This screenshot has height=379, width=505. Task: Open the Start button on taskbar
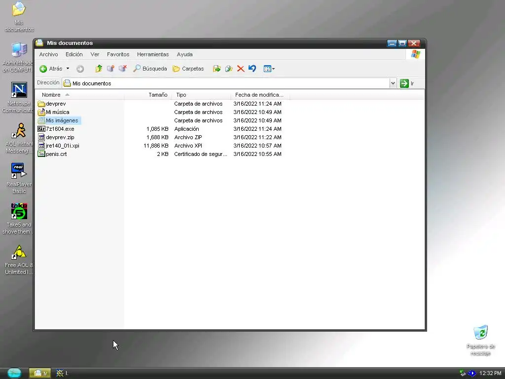tap(14, 373)
